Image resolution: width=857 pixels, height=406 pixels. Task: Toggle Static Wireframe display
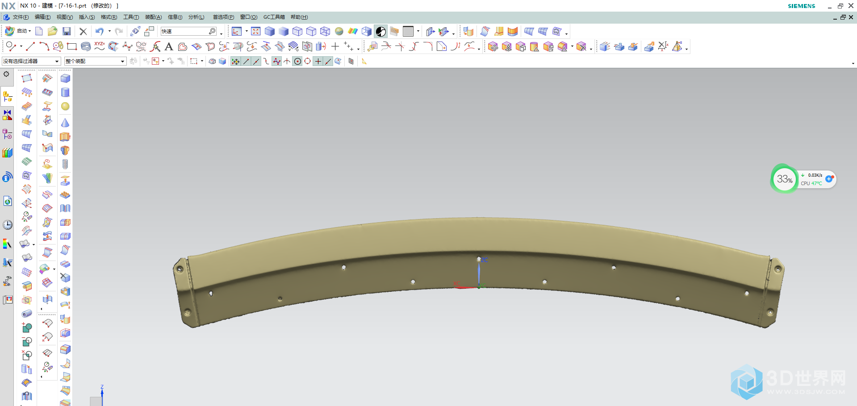[325, 31]
